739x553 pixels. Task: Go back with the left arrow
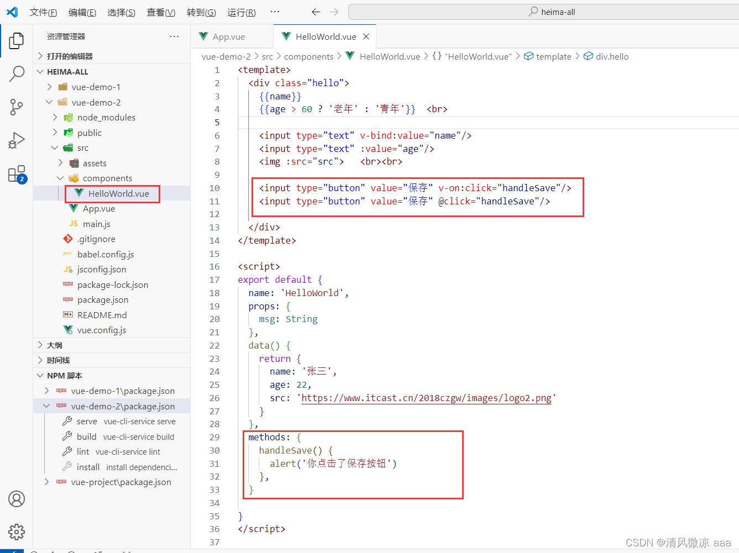pyautogui.click(x=316, y=12)
